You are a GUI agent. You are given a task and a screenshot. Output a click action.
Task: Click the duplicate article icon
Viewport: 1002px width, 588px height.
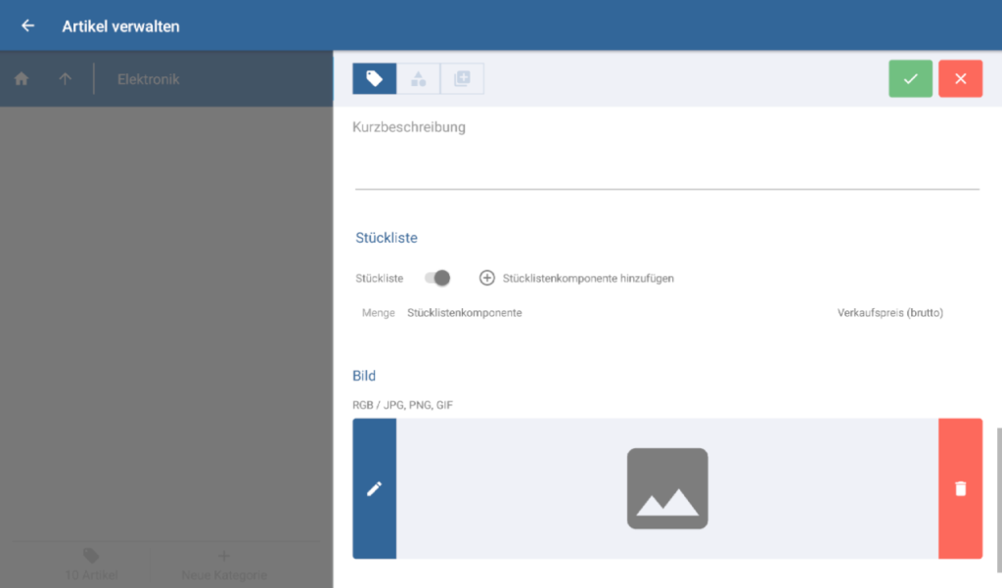(461, 78)
